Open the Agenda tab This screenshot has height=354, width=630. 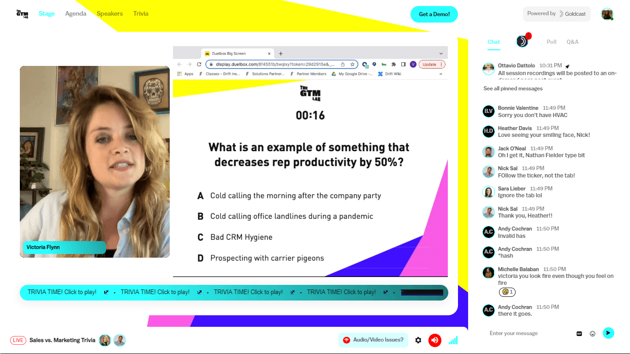point(76,14)
